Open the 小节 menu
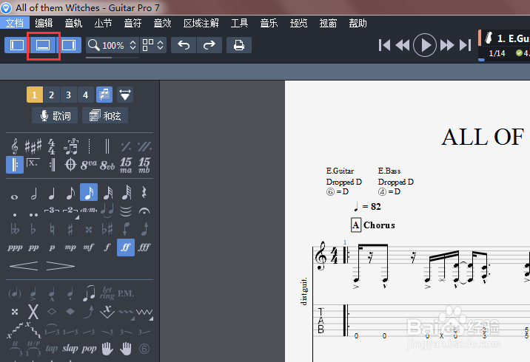 [x=103, y=23]
